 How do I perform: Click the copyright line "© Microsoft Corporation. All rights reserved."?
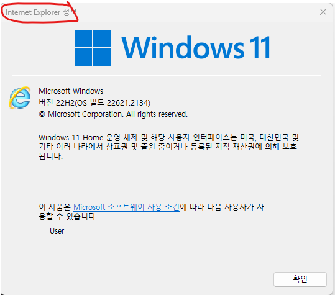[113, 114]
